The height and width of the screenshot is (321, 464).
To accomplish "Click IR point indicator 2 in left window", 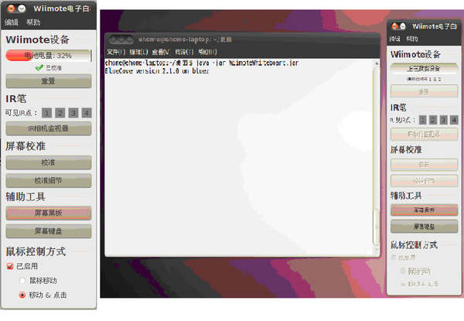I will pos(60,113).
